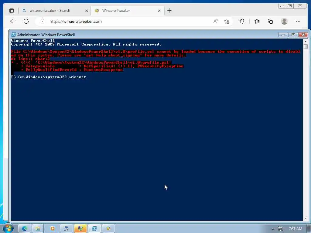Click the PowerShell scrollbar up arrow
The width and height of the screenshot is (311, 233).
pyautogui.click(x=306, y=41)
